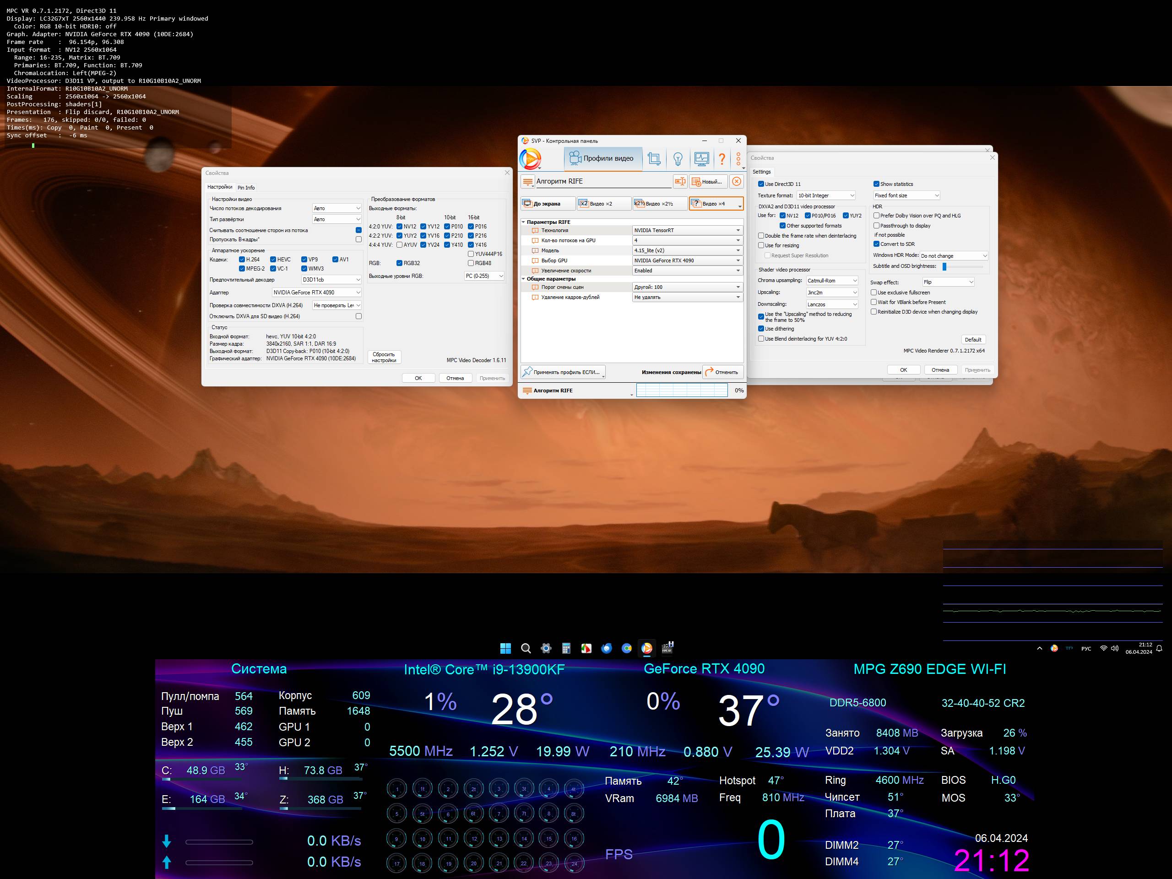
Task: Click the lightbulb ambient lighting icon
Action: [x=678, y=158]
